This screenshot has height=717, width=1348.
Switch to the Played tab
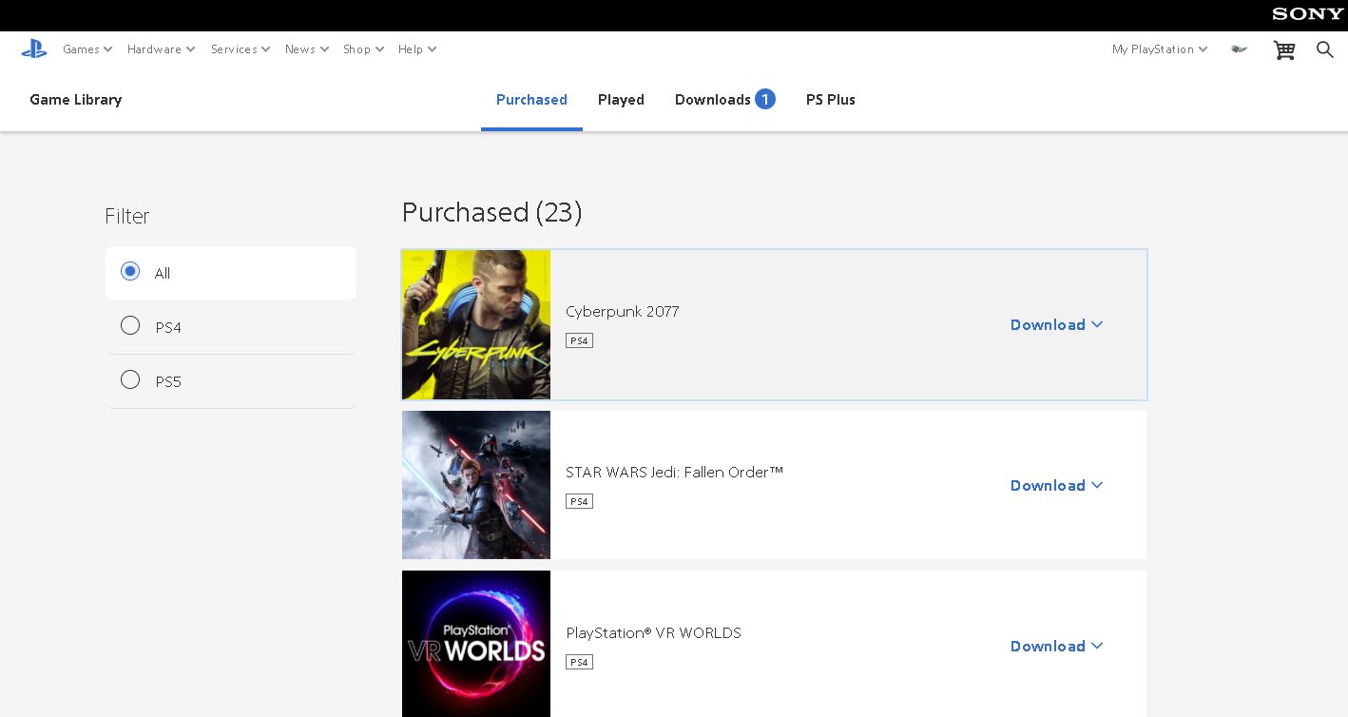point(621,100)
